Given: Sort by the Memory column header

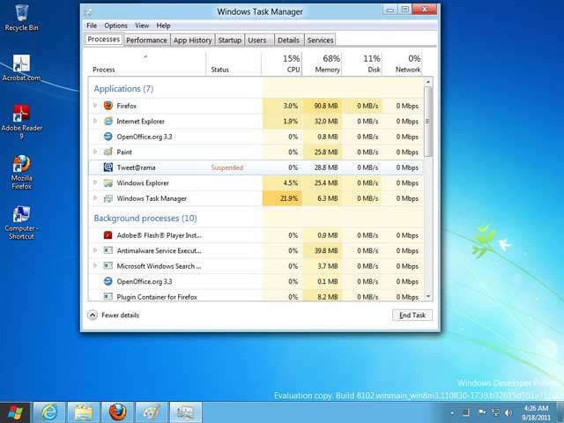Looking at the screenshot, I should click(322, 63).
